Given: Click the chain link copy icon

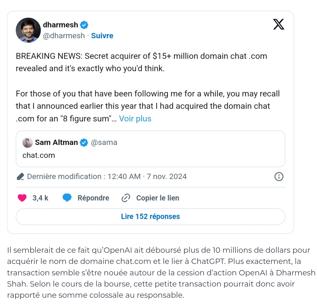Looking at the screenshot, I should [x=126, y=198].
